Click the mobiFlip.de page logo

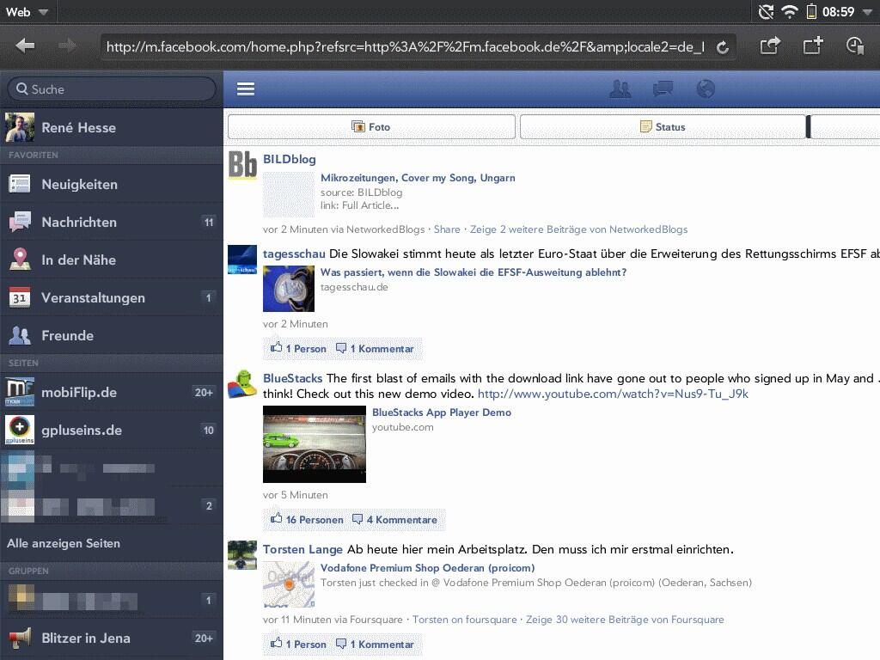(x=20, y=392)
